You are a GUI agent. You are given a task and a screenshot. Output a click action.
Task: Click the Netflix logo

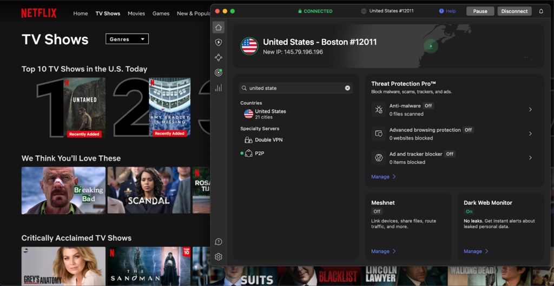click(x=39, y=14)
